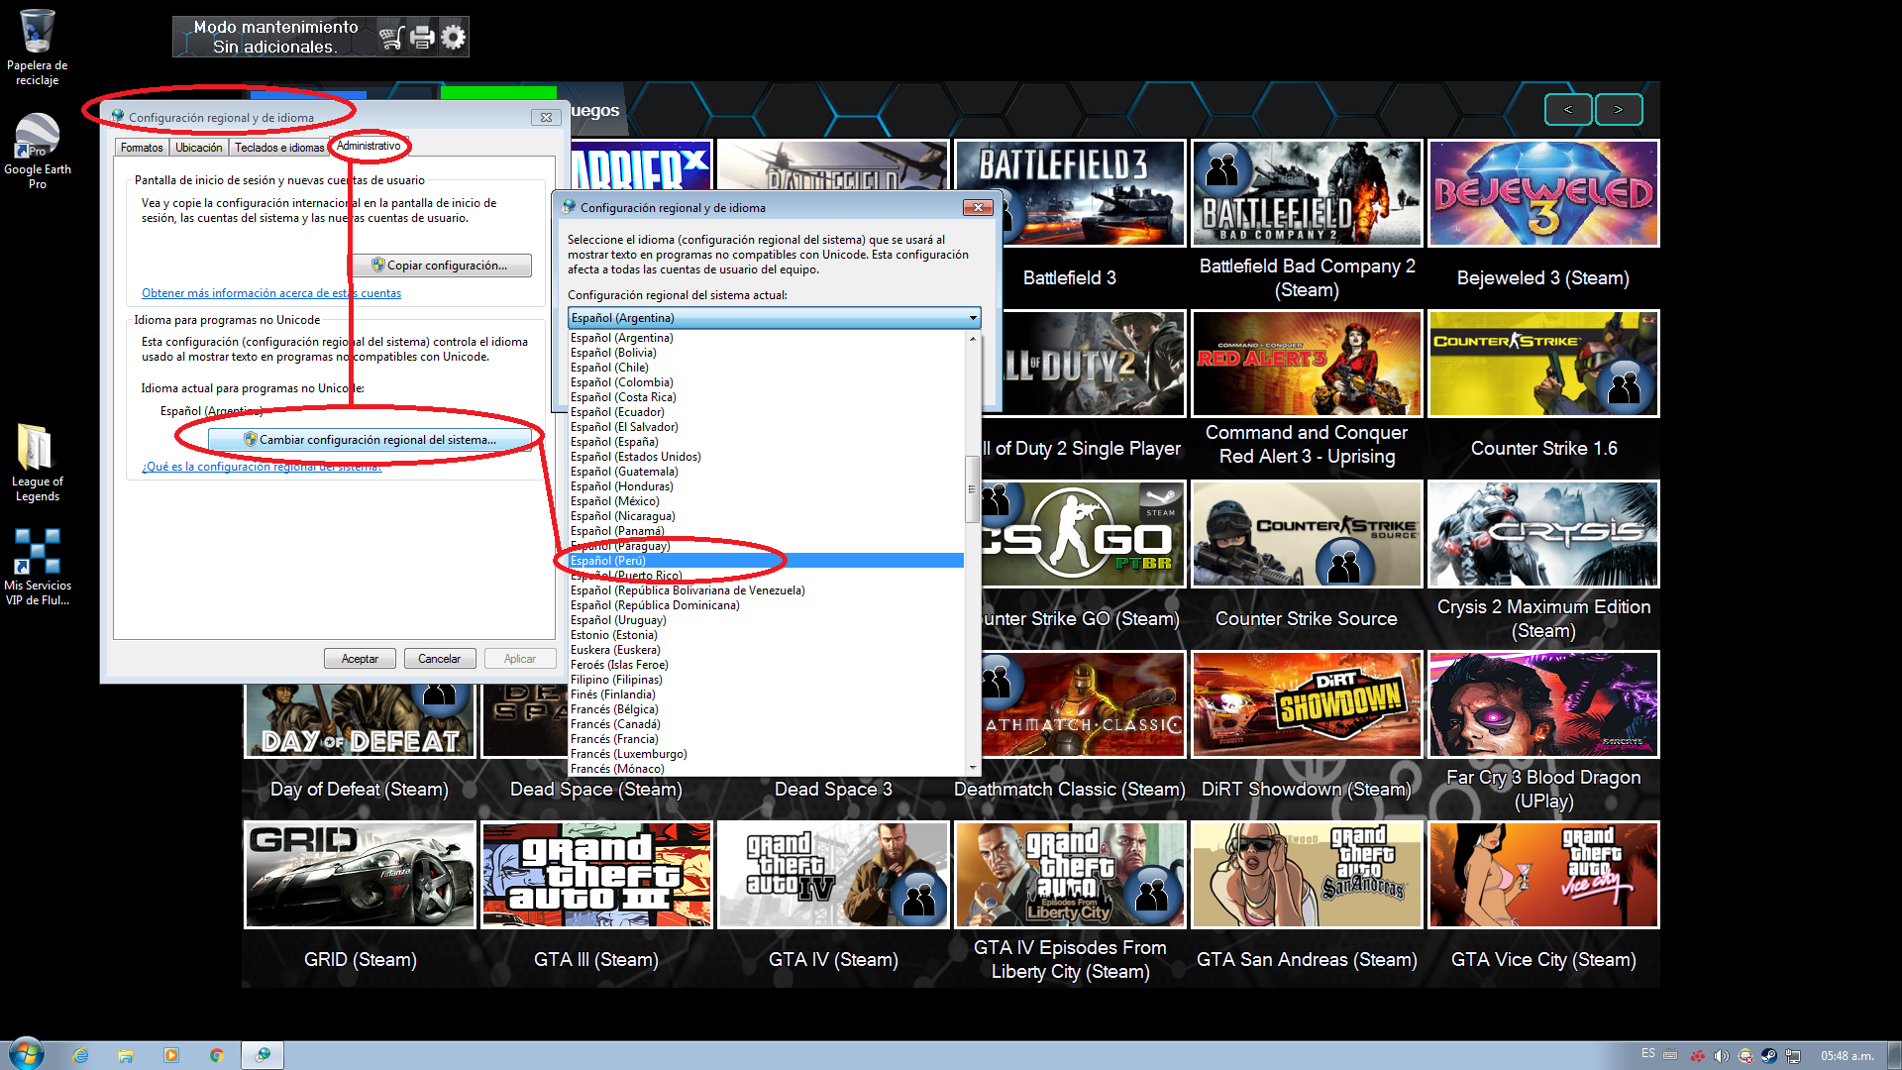The height and width of the screenshot is (1070, 1902).
Task: Click the ES language indicator in tray
Action: [1647, 1054]
